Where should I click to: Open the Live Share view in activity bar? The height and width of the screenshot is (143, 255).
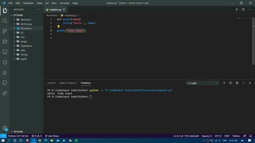(5, 93)
